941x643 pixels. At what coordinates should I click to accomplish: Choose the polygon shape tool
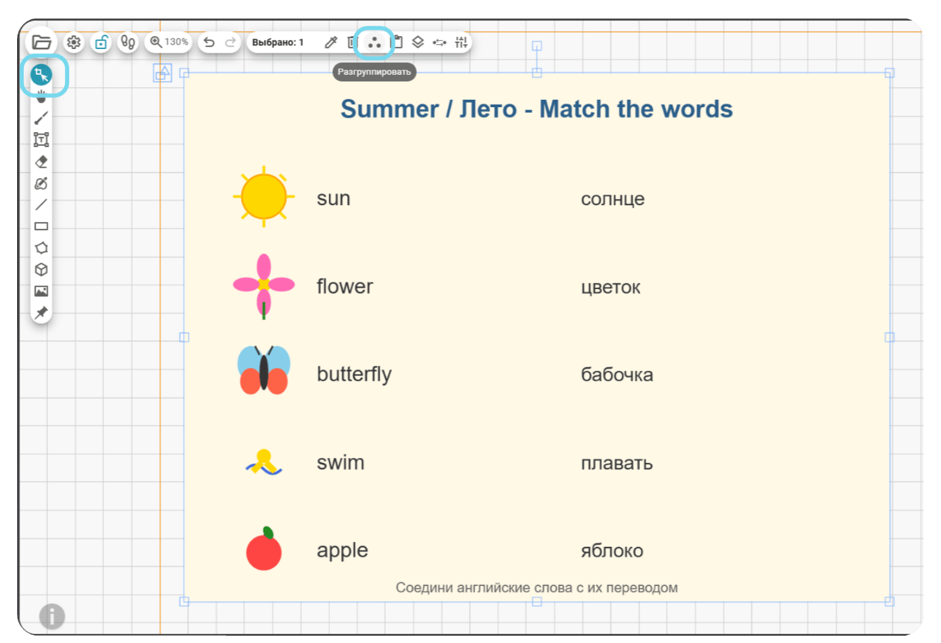42,248
